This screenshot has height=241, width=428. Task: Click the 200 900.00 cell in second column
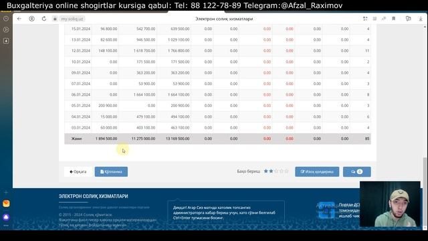(108, 106)
